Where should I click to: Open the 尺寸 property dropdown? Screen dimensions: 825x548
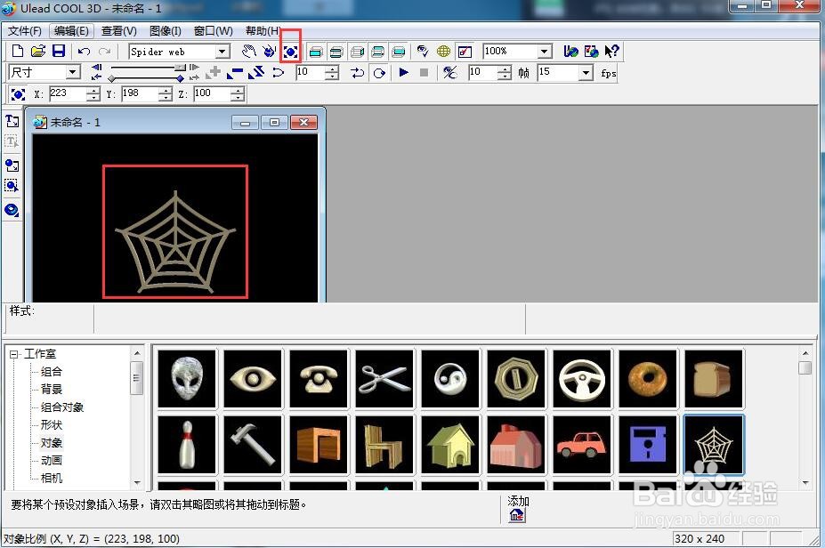pyautogui.click(x=73, y=72)
